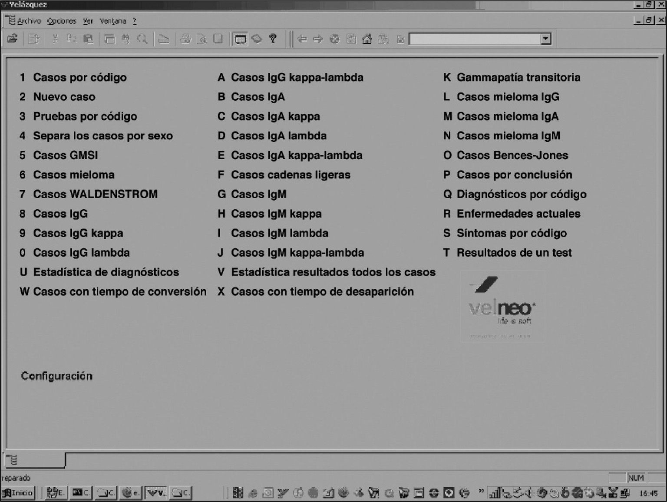
Task: Click the Inicio start button
Action: pyautogui.click(x=18, y=493)
